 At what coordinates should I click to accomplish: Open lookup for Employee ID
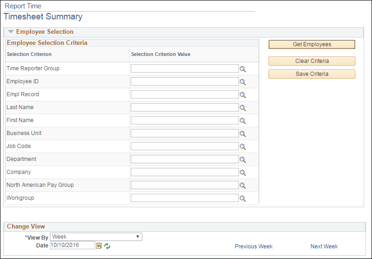tap(243, 82)
